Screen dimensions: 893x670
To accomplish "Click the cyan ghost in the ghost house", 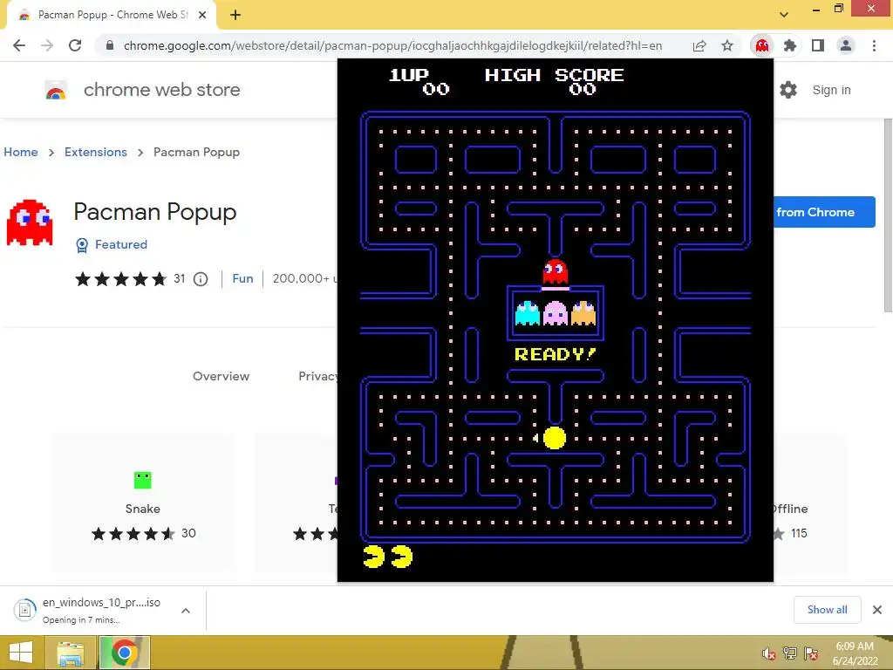I will coord(528,313).
